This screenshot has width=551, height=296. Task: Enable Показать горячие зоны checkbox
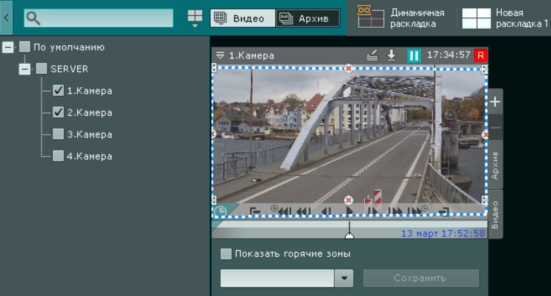point(226,254)
